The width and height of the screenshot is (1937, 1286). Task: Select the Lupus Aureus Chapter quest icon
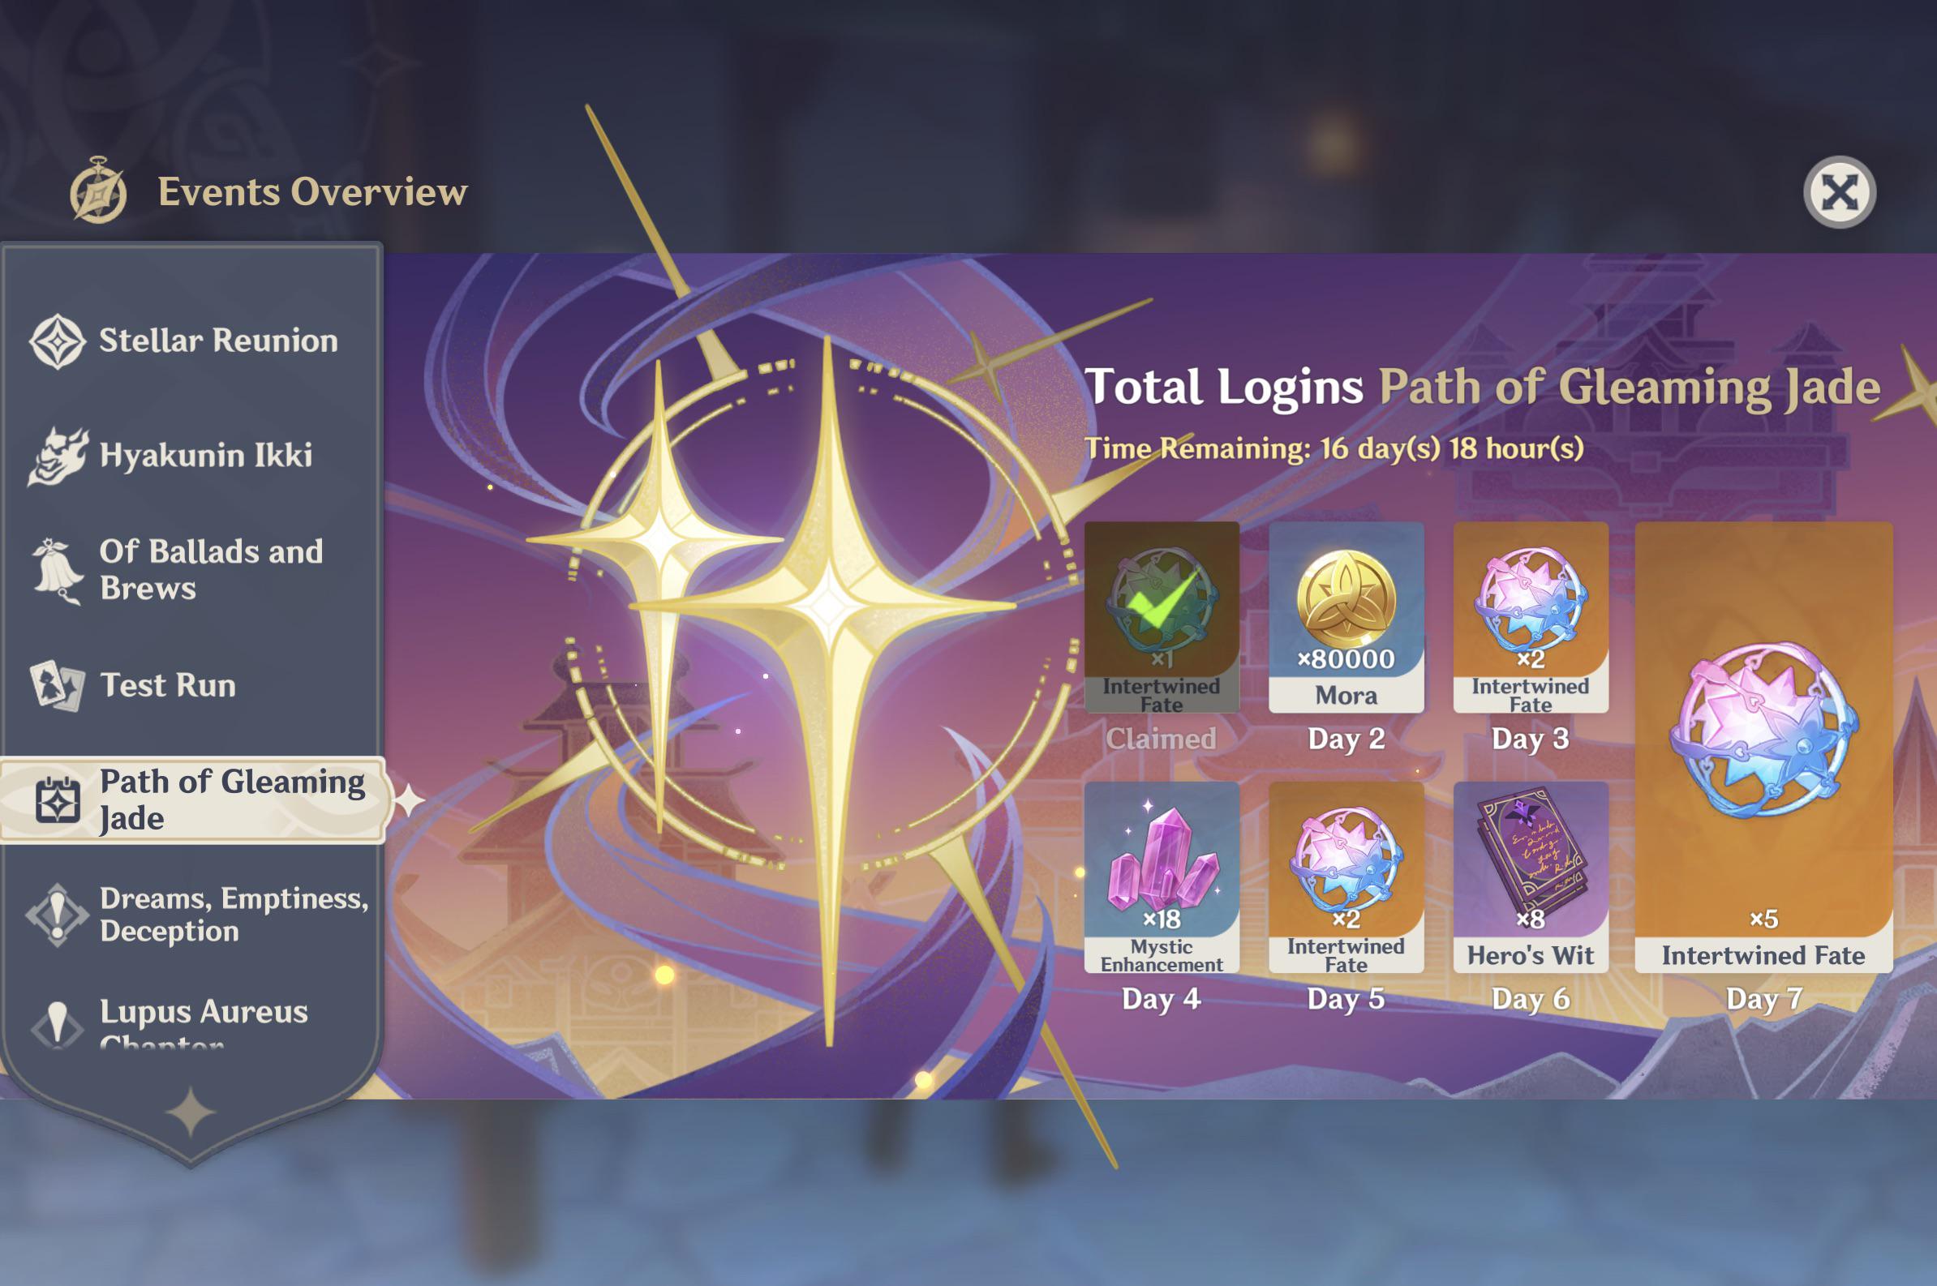(x=57, y=1024)
